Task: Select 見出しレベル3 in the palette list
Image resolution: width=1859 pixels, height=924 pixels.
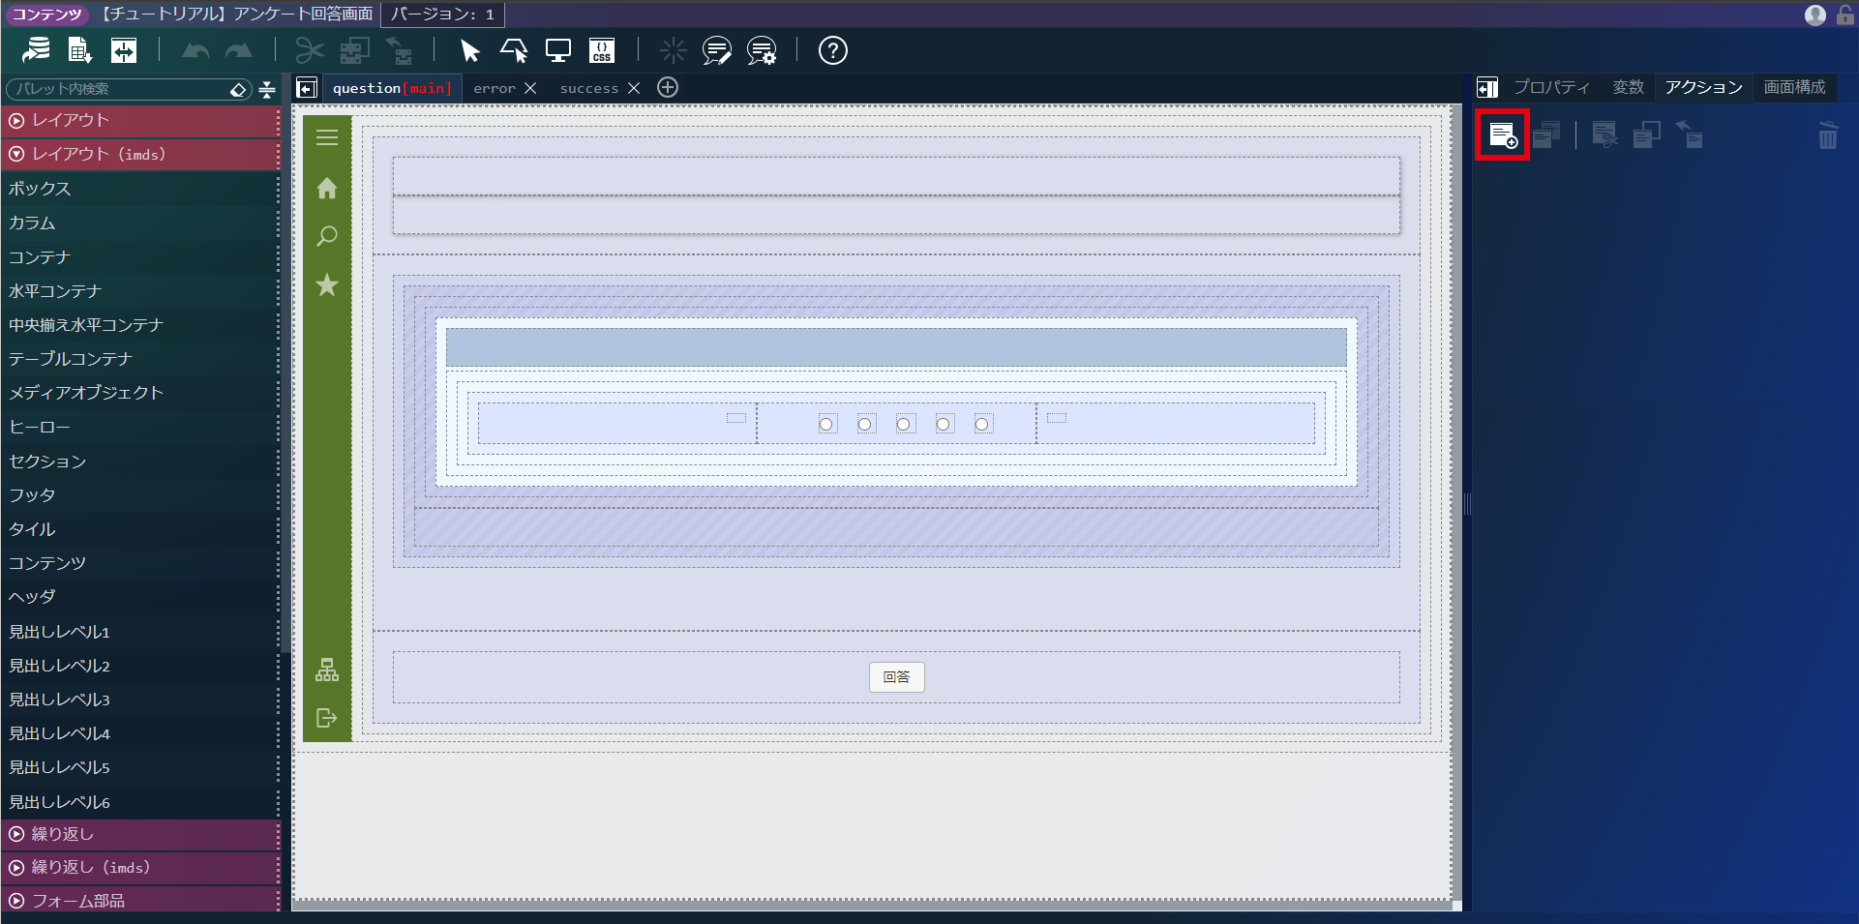Action: 140,700
